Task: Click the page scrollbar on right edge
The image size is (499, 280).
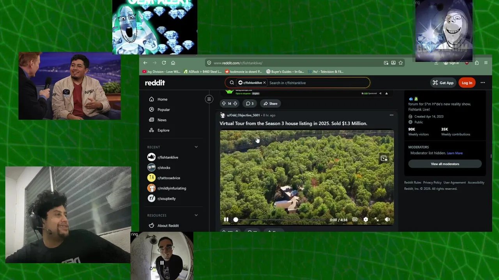Action: point(491,156)
